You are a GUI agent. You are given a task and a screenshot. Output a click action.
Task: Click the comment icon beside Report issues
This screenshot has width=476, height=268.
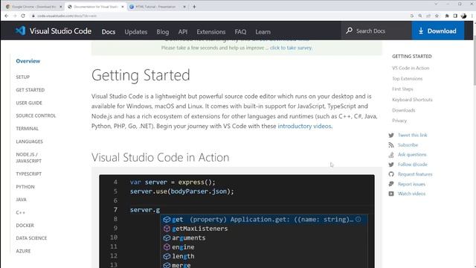(391, 184)
